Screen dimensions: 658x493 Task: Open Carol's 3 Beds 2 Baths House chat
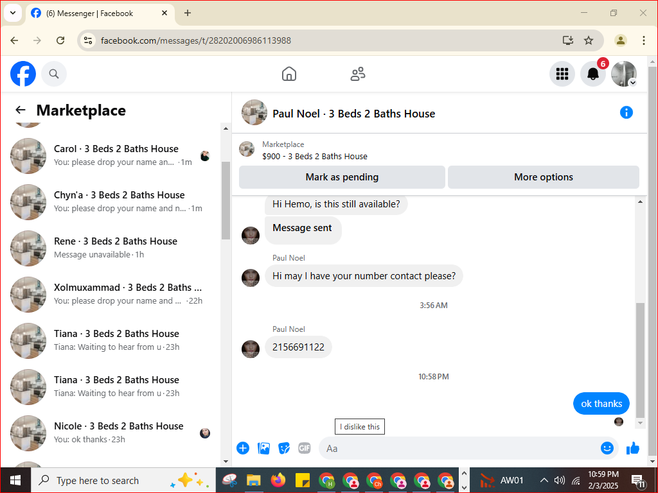[111, 155]
